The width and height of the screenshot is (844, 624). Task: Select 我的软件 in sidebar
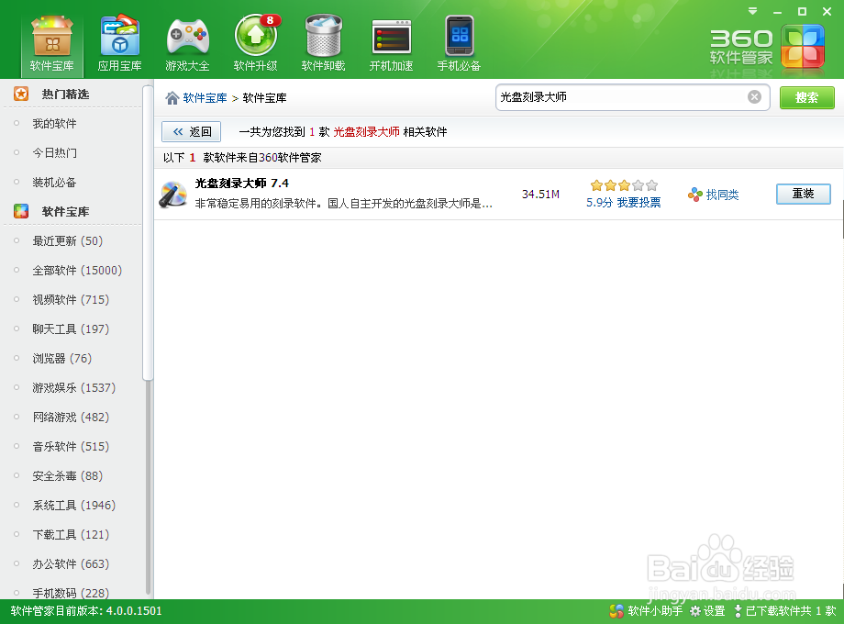[x=54, y=124]
